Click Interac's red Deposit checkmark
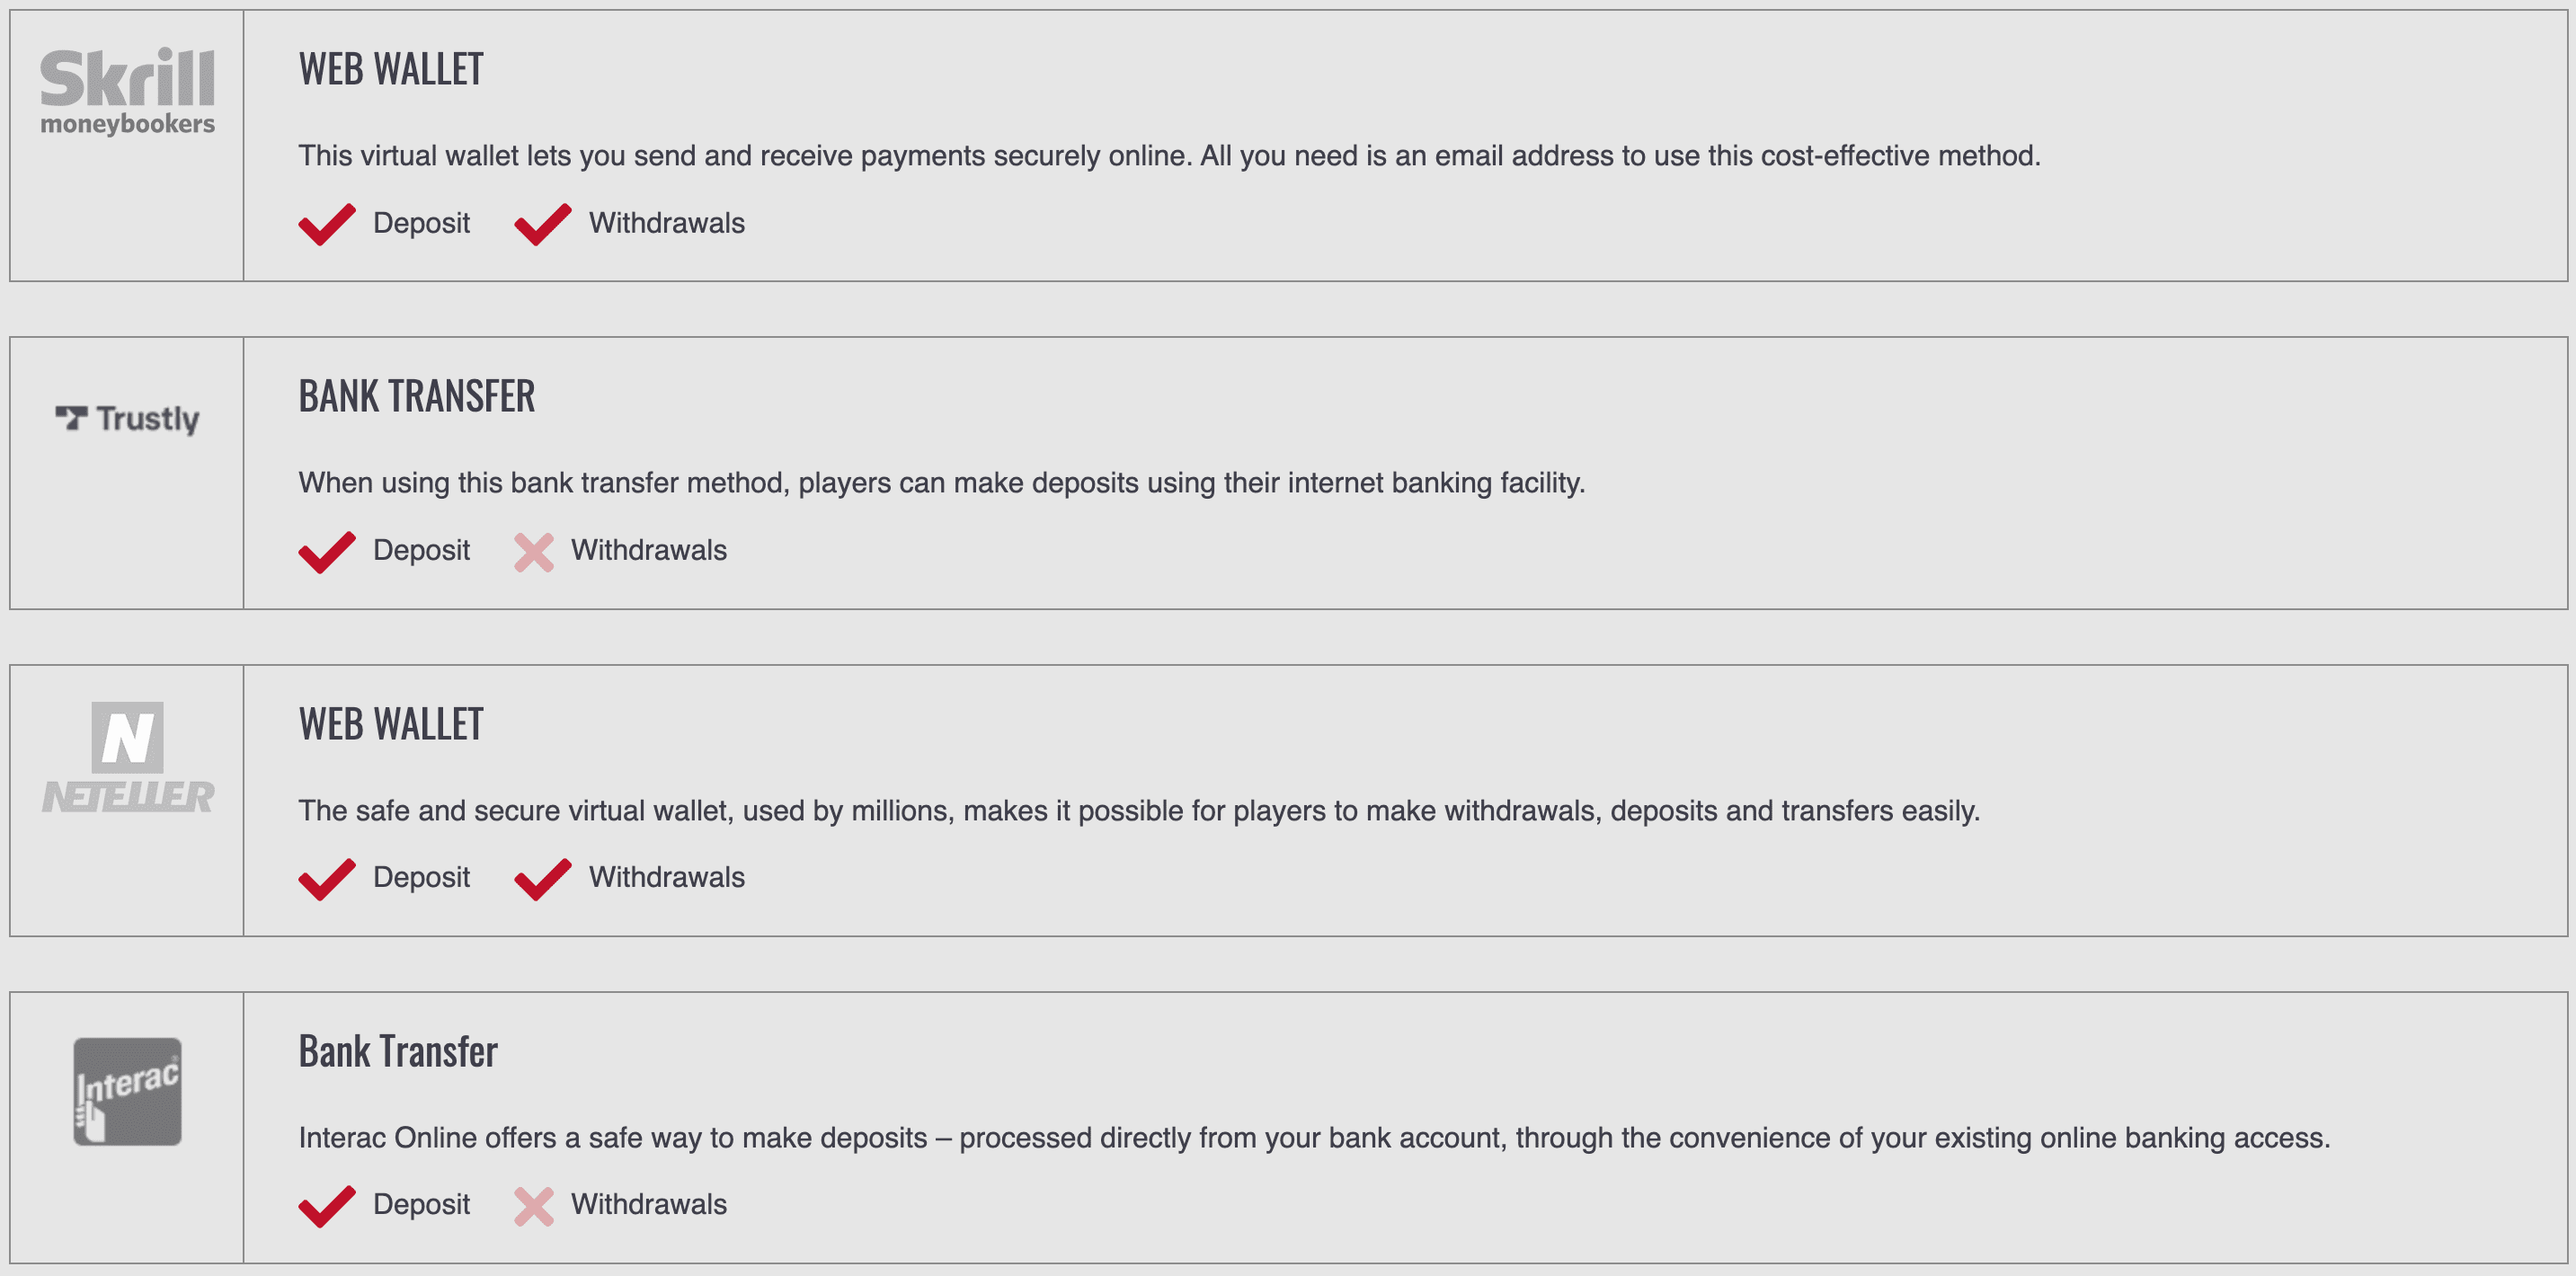 click(x=327, y=1206)
